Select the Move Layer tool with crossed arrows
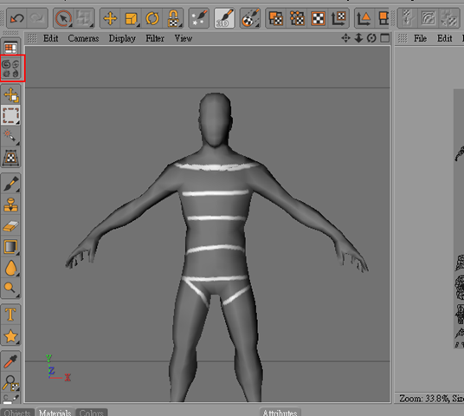This screenshot has width=464, height=416. tap(11, 94)
